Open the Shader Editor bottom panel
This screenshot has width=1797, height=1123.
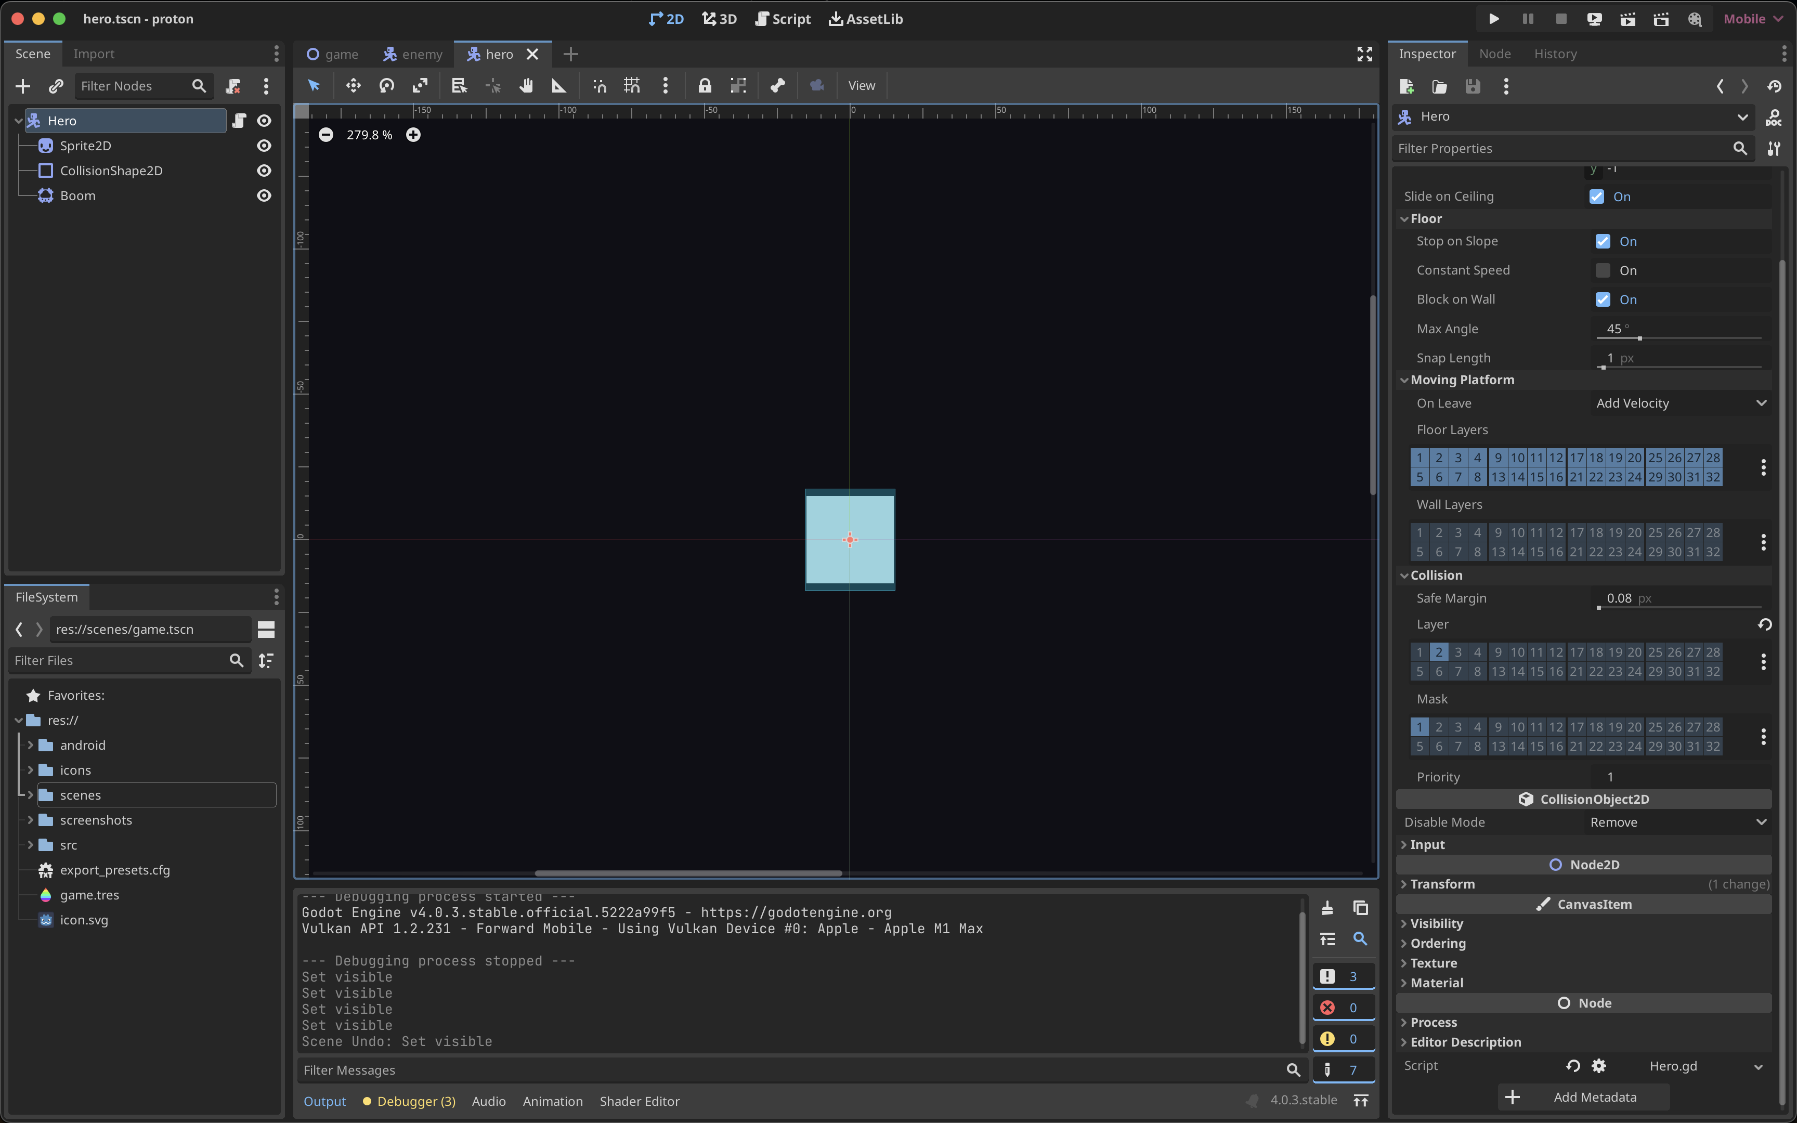pyautogui.click(x=640, y=1102)
